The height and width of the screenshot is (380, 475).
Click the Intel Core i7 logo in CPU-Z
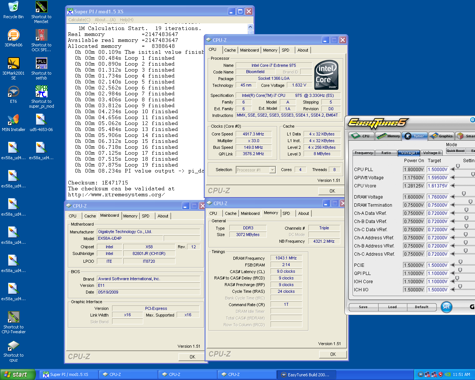pyautogui.click(x=326, y=75)
